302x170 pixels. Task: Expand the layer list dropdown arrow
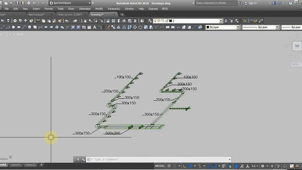[x=220, y=21]
